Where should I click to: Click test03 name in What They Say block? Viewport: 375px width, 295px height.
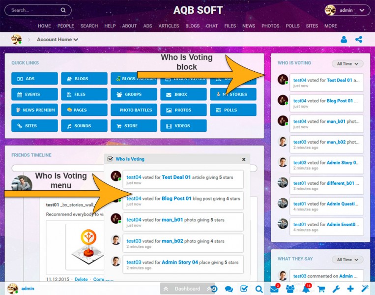coord(300,276)
